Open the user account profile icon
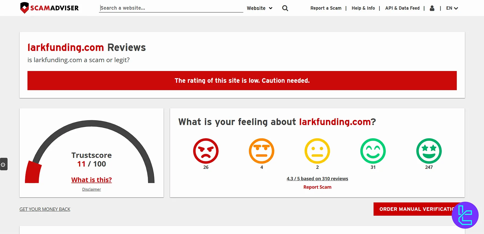 [x=432, y=8]
